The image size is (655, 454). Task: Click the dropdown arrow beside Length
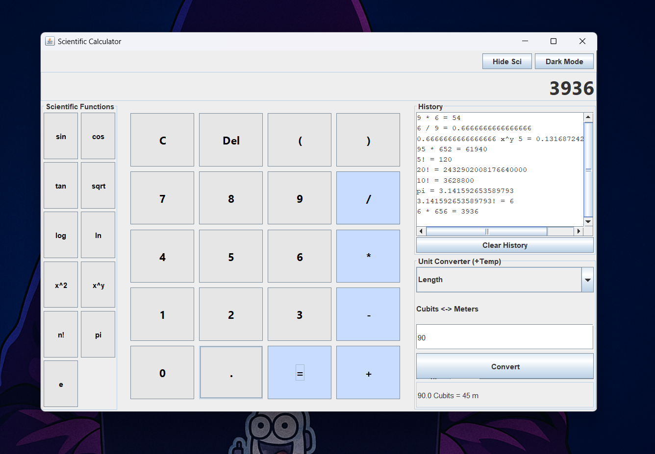coord(587,280)
